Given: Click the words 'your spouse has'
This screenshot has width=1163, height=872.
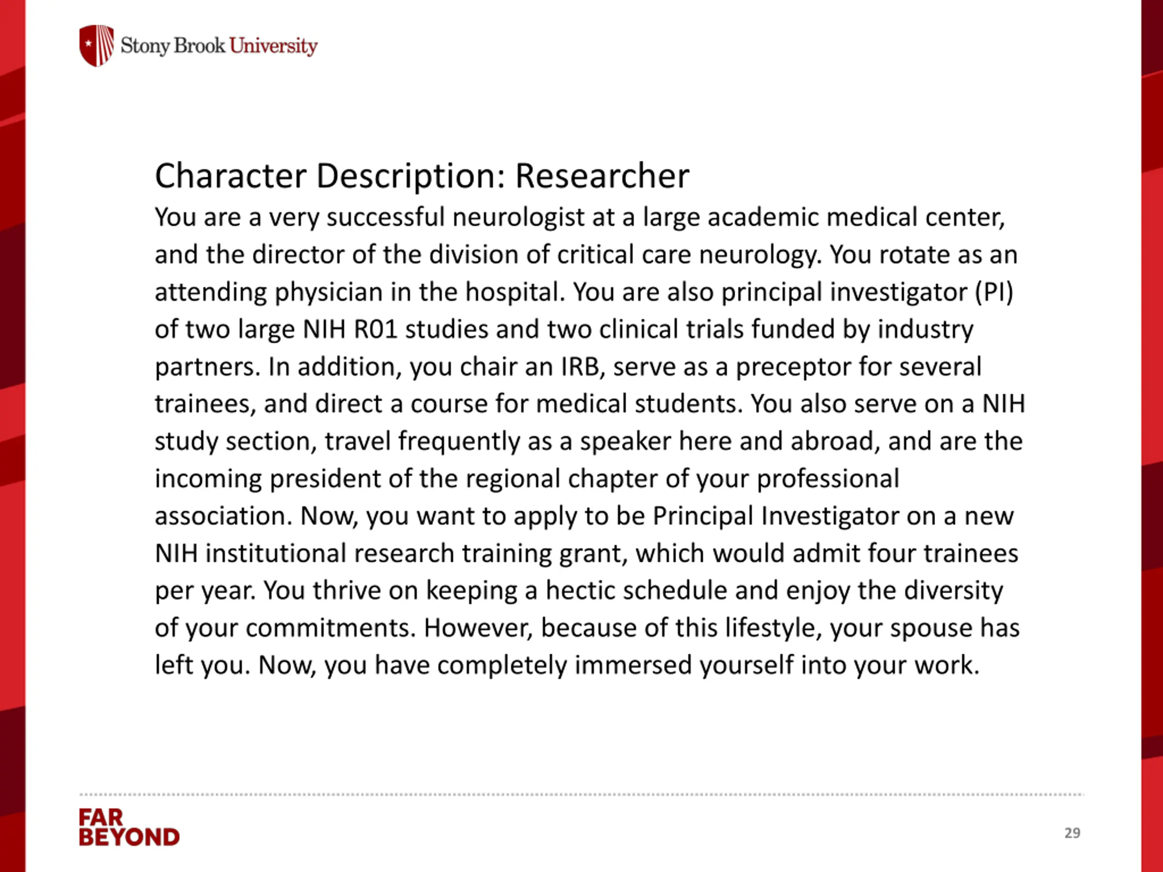Looking at the screenshot, I should coord(925,628).
